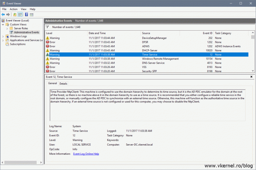Switch to the Details tab
This screenshot has width=256, height=170.
63,84
